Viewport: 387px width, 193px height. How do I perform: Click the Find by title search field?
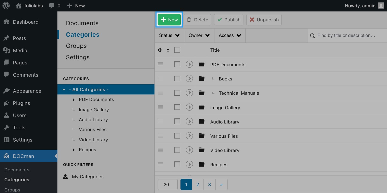coord(347,35)
